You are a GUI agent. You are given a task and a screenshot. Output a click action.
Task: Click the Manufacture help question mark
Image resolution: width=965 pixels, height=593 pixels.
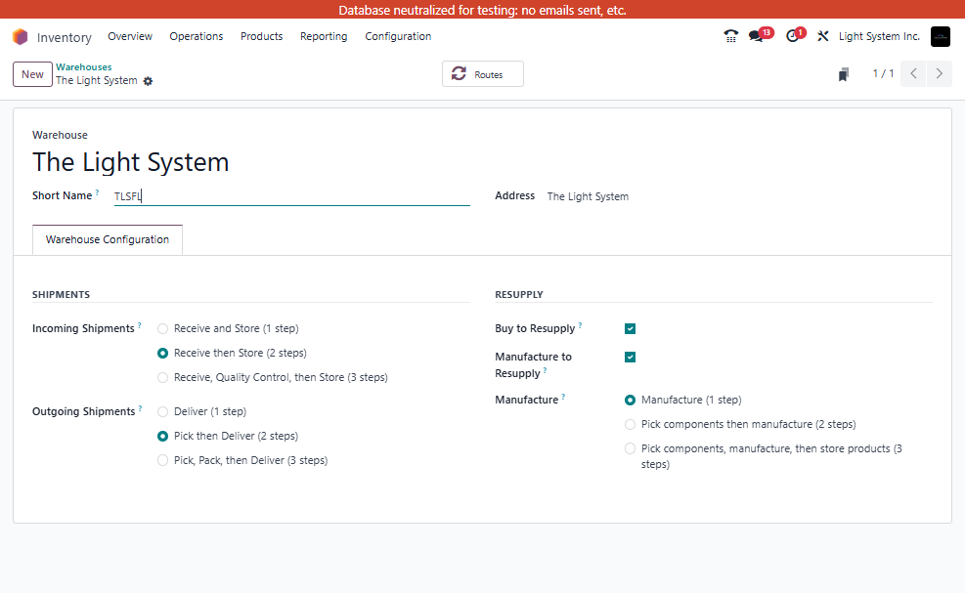point(564,397)
